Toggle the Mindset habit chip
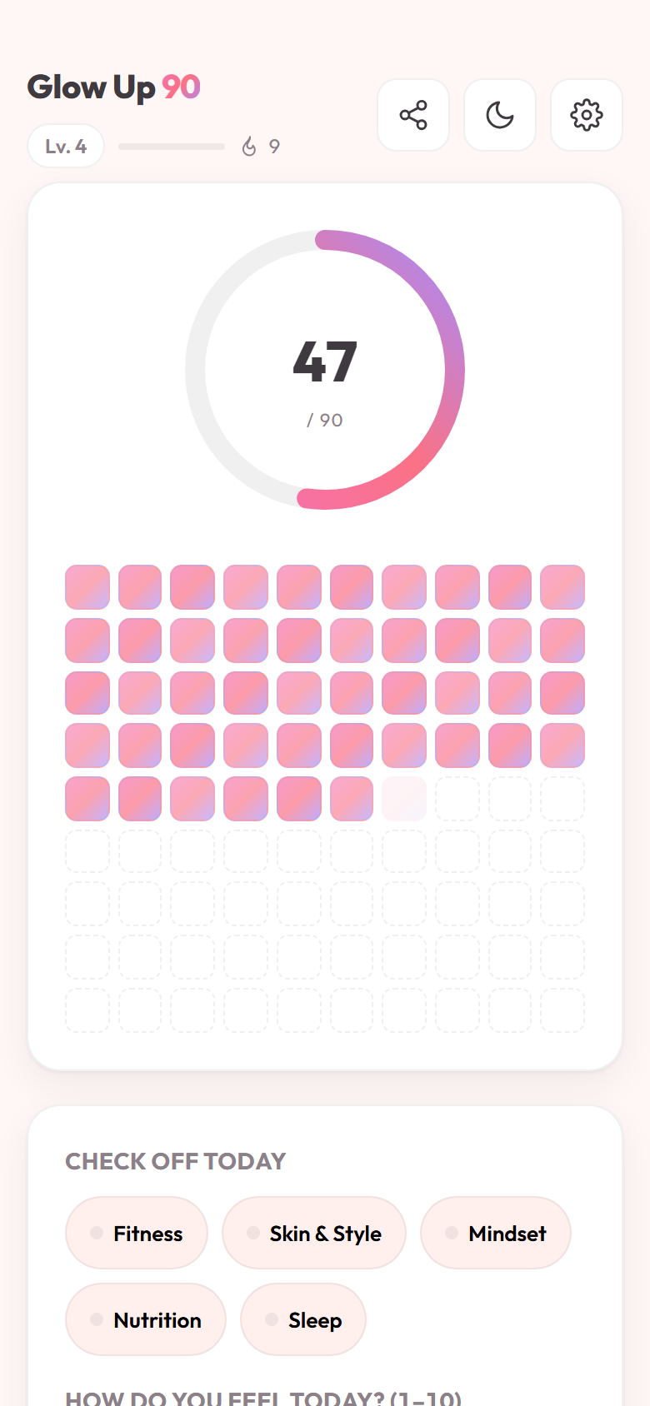The image size is (650, 1406). tap(496, 1233)
